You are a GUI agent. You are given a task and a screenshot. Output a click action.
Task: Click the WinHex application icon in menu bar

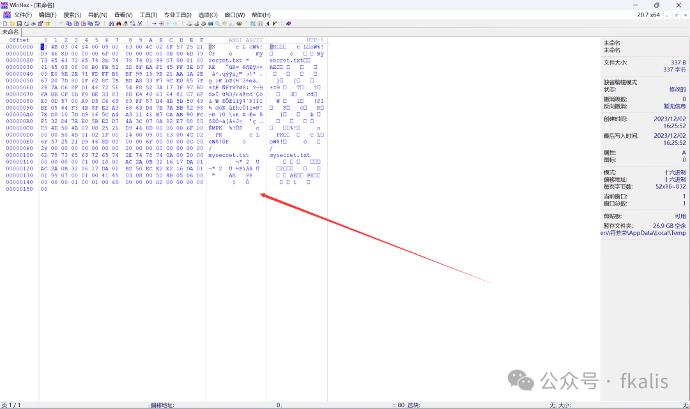[x=6, y=15]
